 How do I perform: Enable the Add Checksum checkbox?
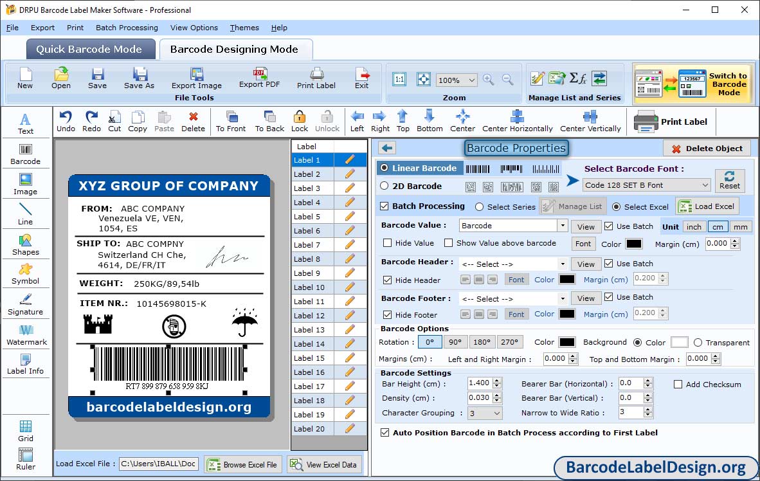678,385
